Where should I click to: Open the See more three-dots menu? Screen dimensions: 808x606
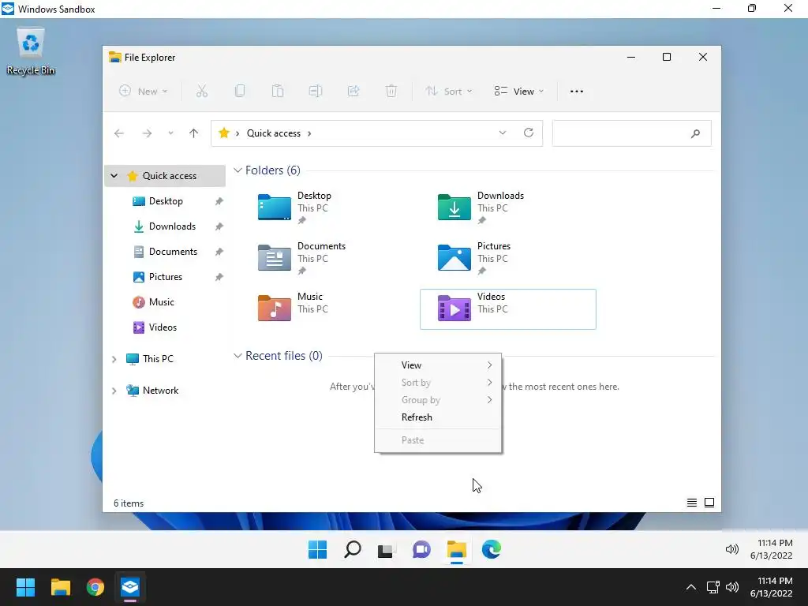(577, 92)
